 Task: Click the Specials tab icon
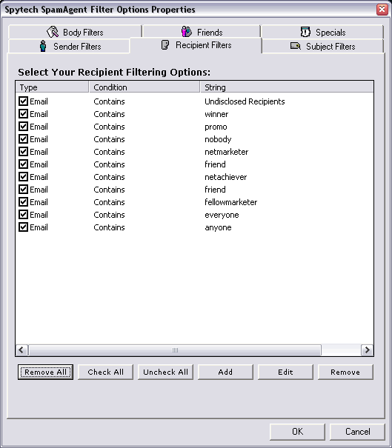click(x=305, y=32)
